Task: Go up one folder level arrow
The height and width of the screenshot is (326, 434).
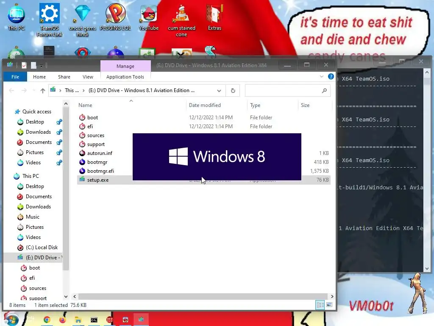Action: pos(43,91)
